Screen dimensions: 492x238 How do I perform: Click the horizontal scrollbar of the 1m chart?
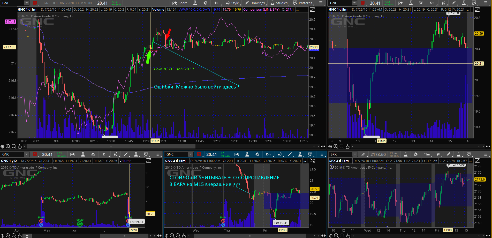coord(111,146)
